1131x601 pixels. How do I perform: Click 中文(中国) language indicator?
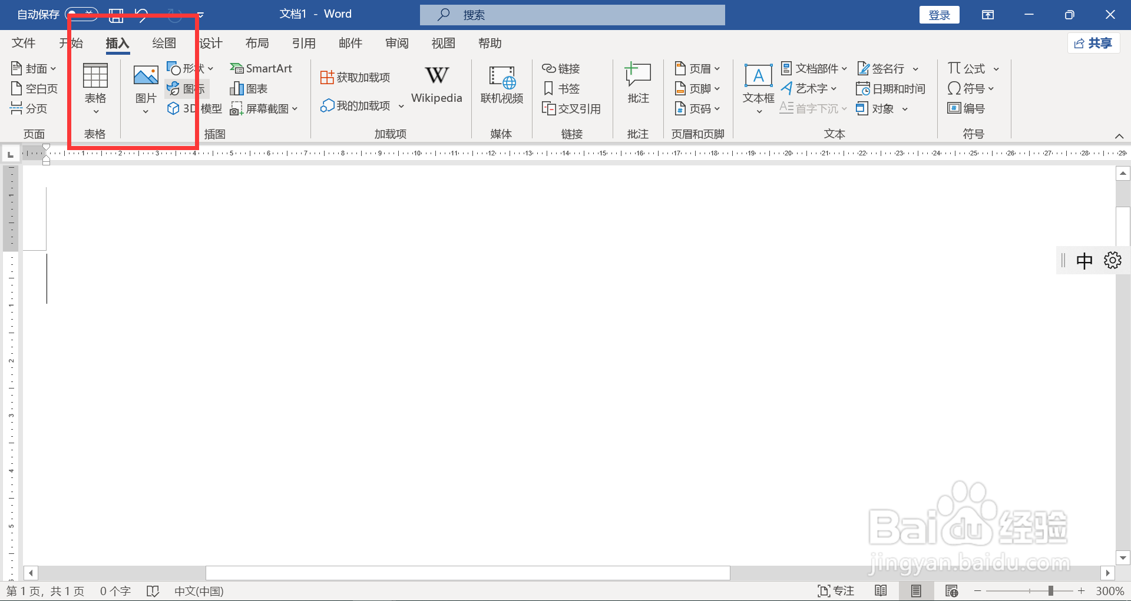pyautogui.click(x=199, y=591)
